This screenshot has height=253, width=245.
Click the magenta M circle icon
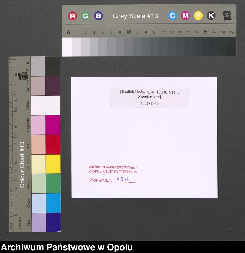click(x=185, y=16)
